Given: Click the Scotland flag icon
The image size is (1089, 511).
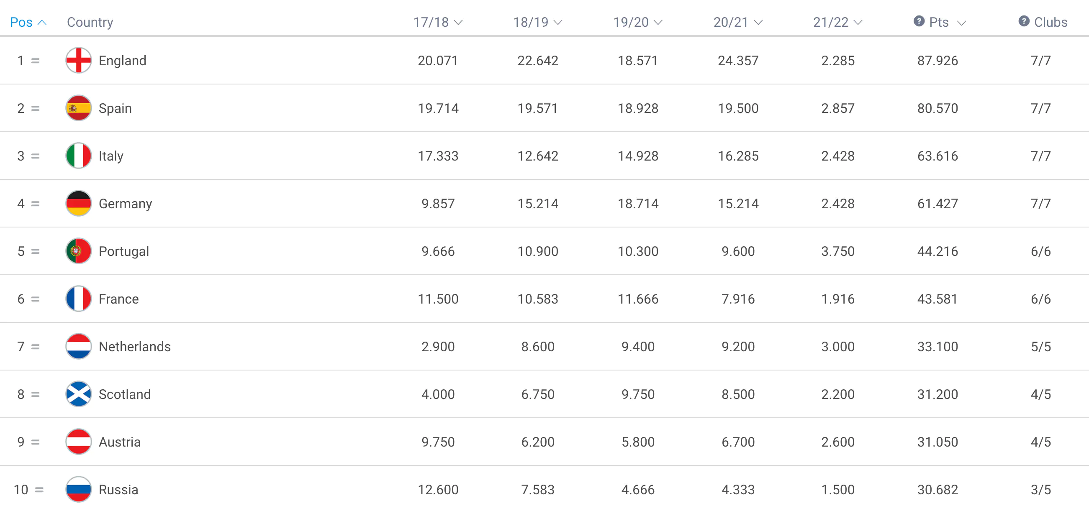Looking at the screenshot, I should (x=78, y=394).
